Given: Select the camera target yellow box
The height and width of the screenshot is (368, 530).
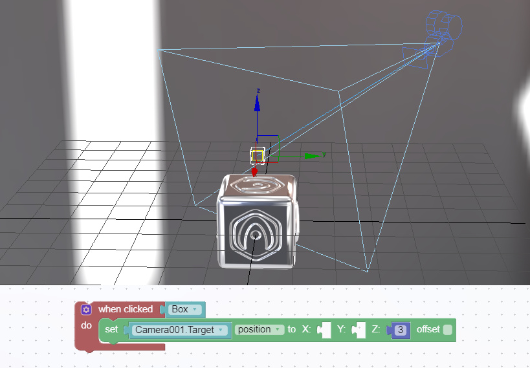Looking at the screenshot, I should [258, 155].
